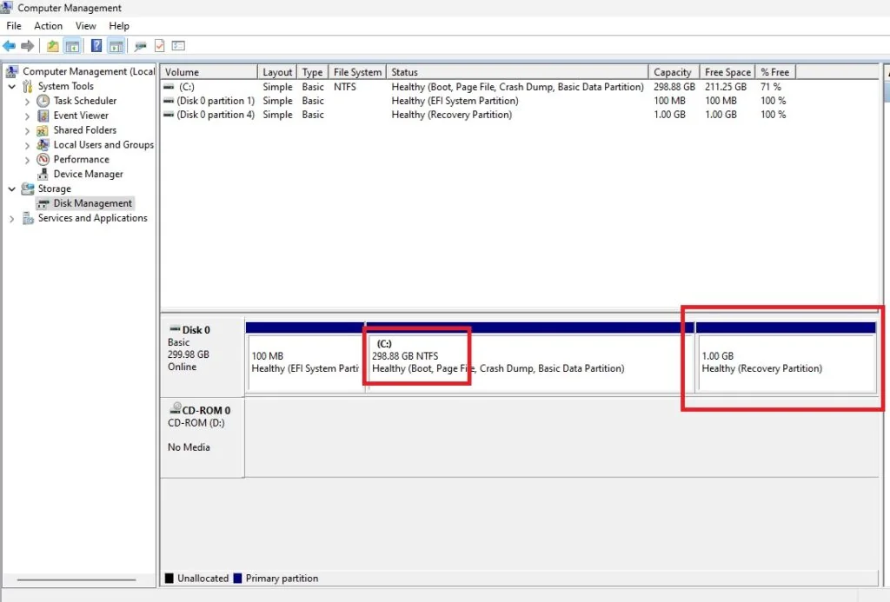Open the File menu
The image size is (890, 602).
[14, 25]
